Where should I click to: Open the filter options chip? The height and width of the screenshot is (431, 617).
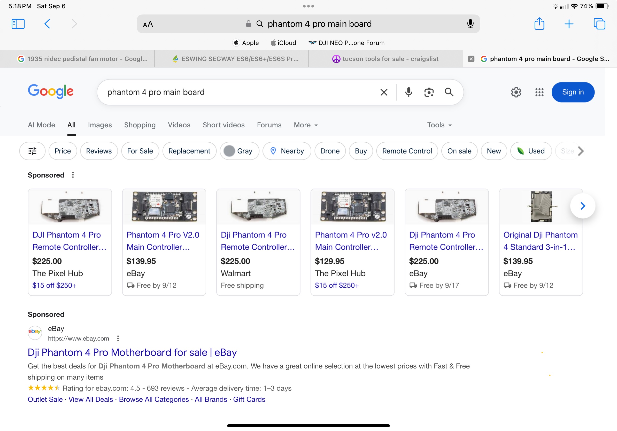(x=32, y=151)
